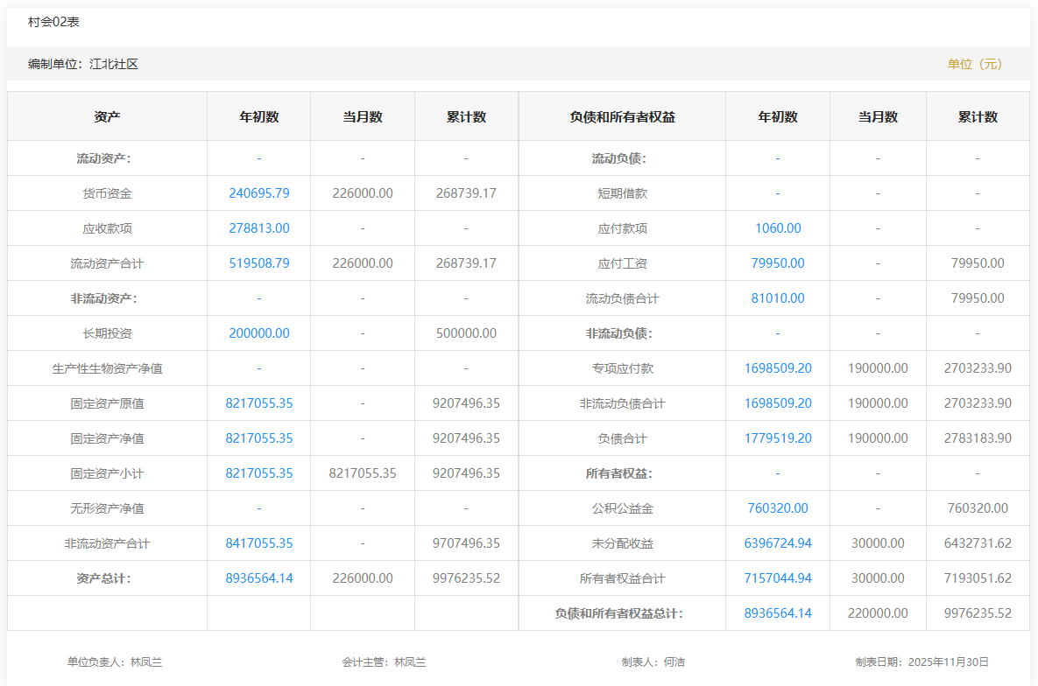Select the 流动负债合计 amount 81010.00
1038x686 pixels.
pyautogui.click(x=778, y=298)
